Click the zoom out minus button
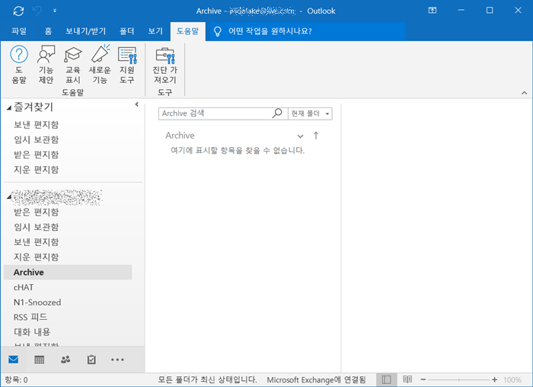 [423, 379]
